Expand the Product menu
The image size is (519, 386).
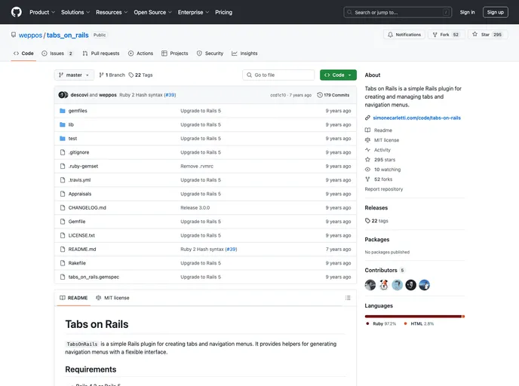coord(42,12)
